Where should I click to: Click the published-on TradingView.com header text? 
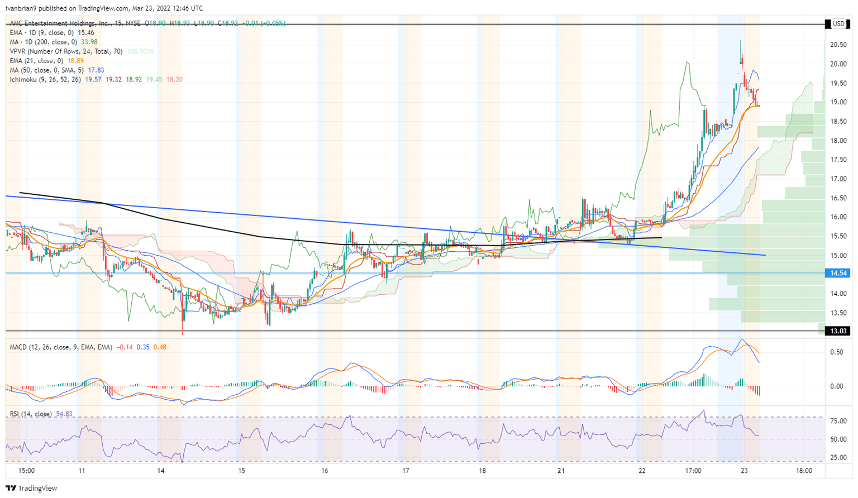point(104,8)
